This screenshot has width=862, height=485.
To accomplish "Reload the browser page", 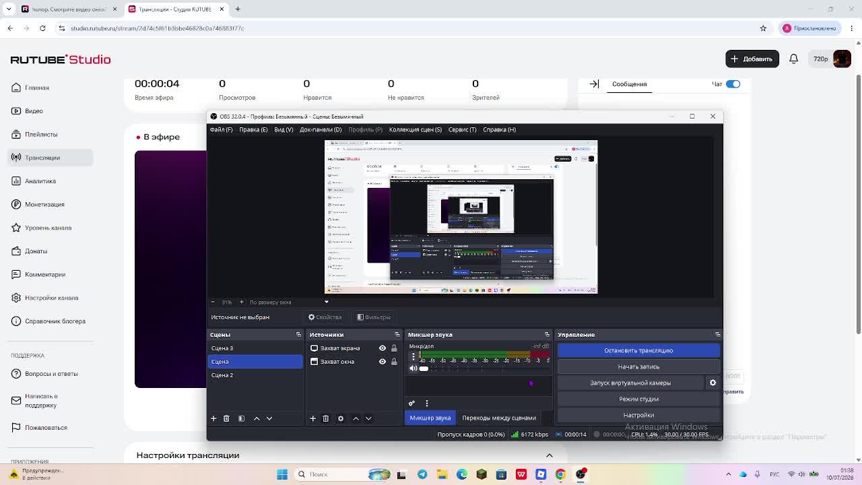I will pyautogui.click(x=42, y=28).
